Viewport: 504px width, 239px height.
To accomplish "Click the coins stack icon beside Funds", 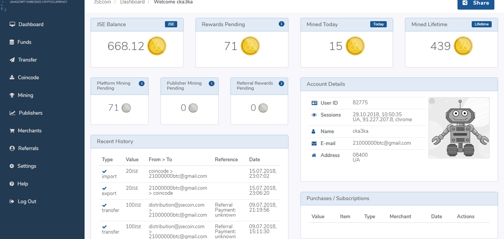I will pos(12,42).
